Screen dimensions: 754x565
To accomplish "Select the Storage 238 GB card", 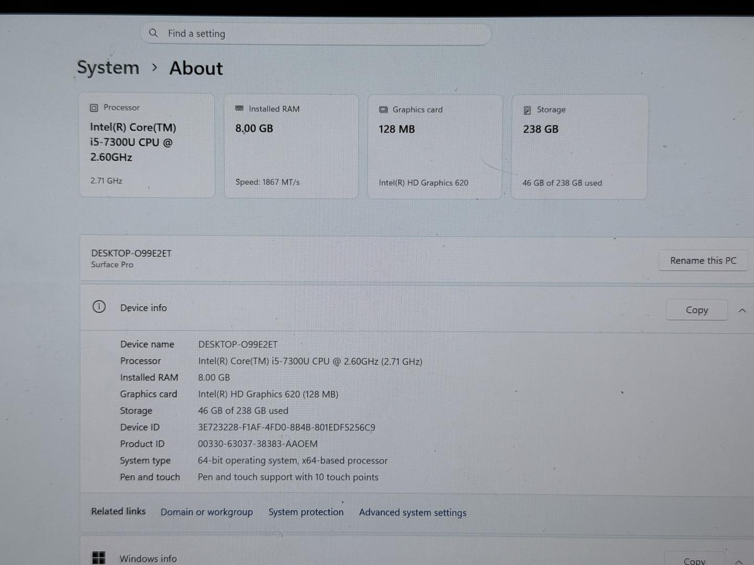I will tap(580, 146).
